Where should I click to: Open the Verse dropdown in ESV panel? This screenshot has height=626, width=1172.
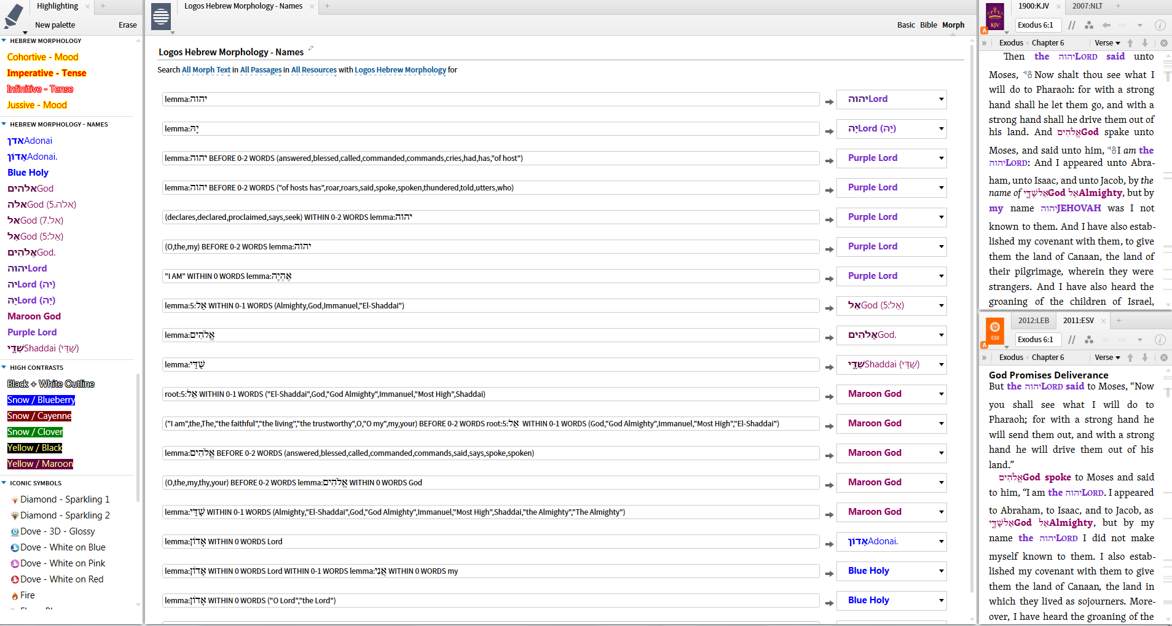point(1107,358)
